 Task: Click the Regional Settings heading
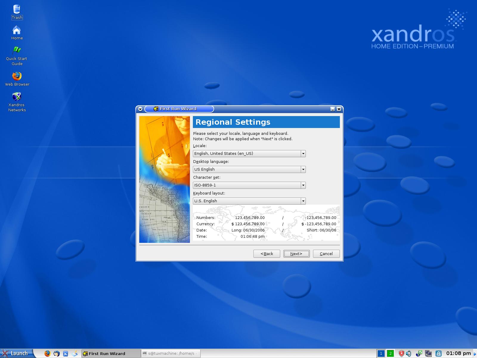(x=233, y=122)
